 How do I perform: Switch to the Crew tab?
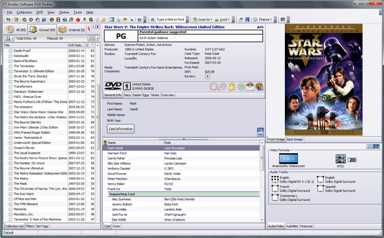click(x=116, y=226)
